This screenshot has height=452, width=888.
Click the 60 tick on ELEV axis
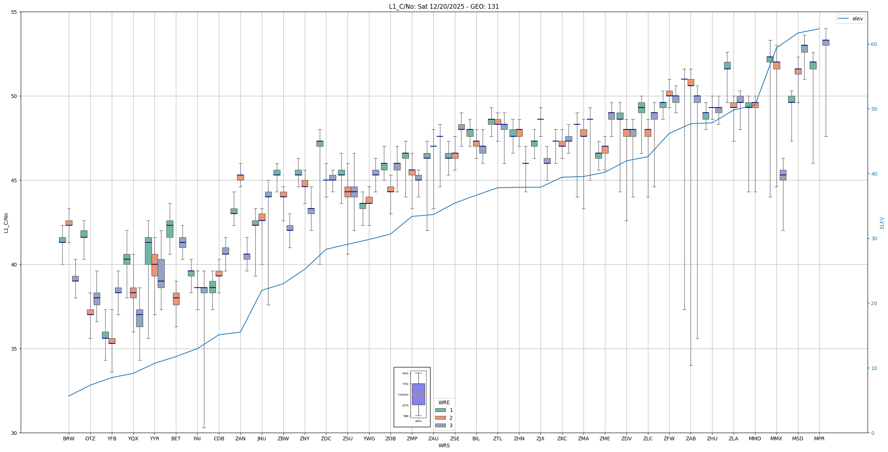point(874,44)
